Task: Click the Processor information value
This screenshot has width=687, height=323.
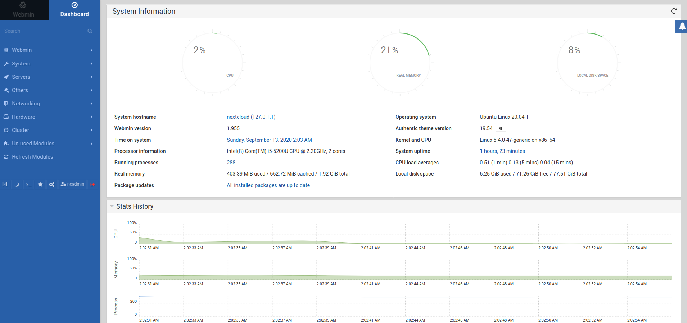Action: click(x=286, y=151)
